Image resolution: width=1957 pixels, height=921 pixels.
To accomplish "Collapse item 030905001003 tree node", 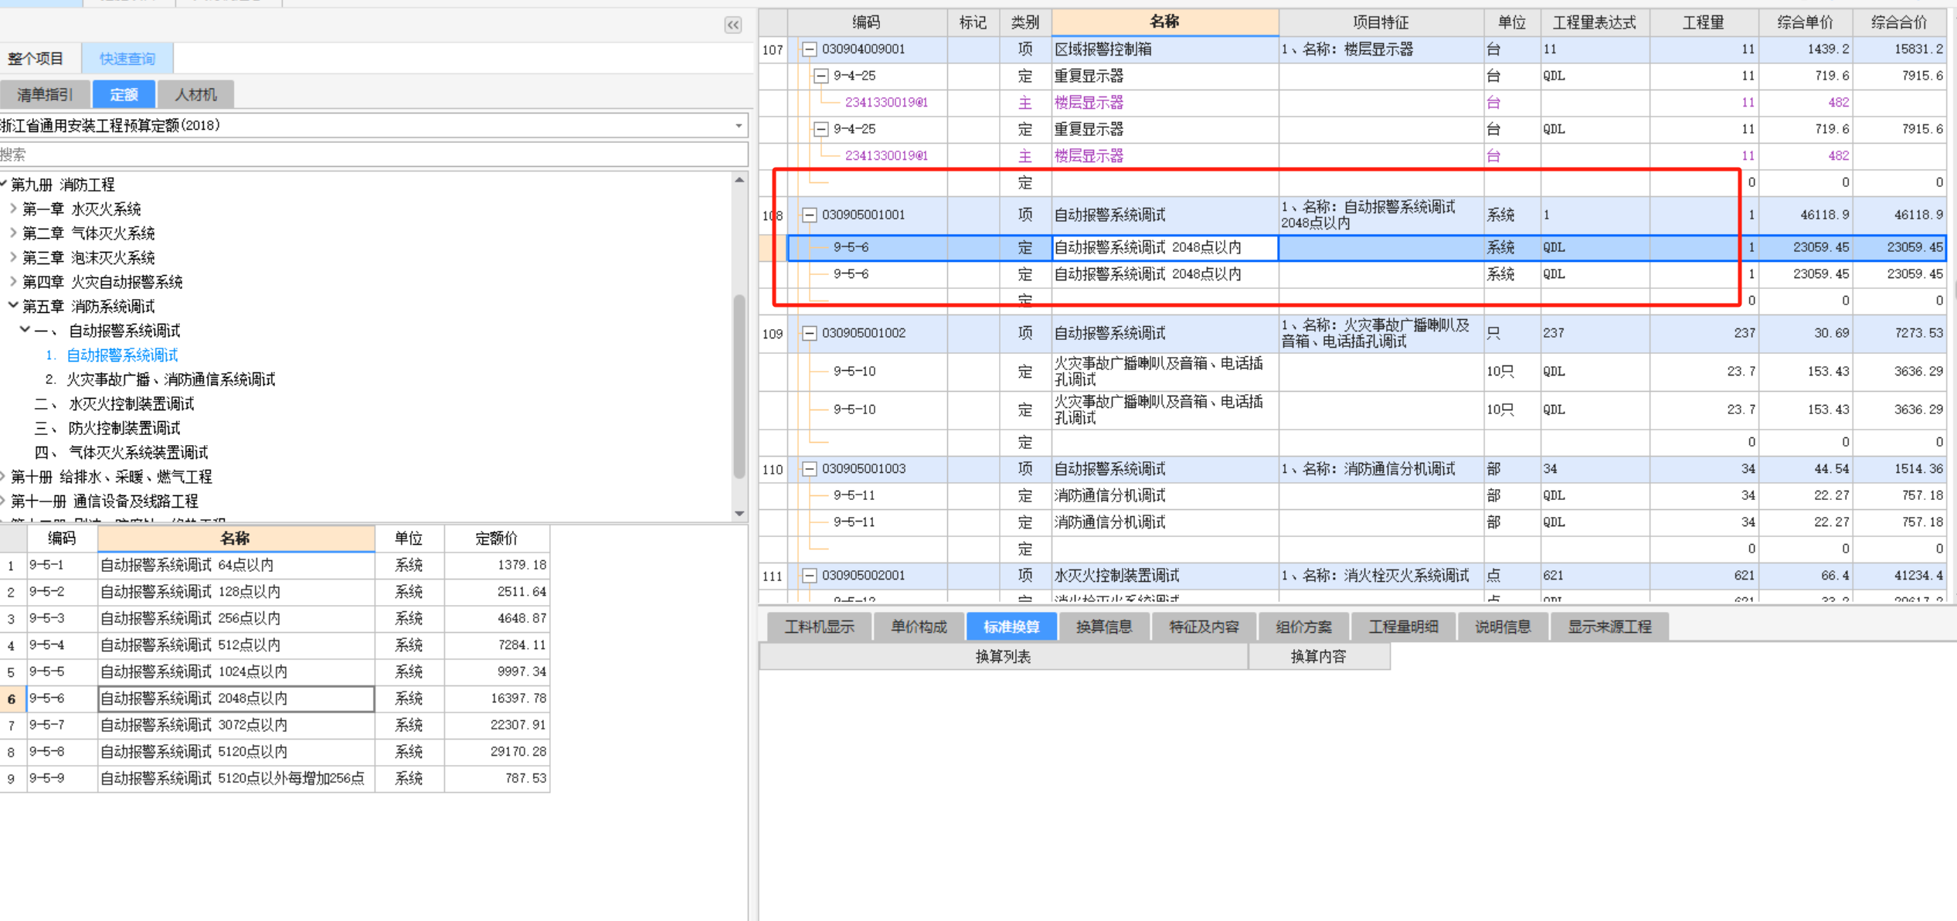I will point(809,469).
